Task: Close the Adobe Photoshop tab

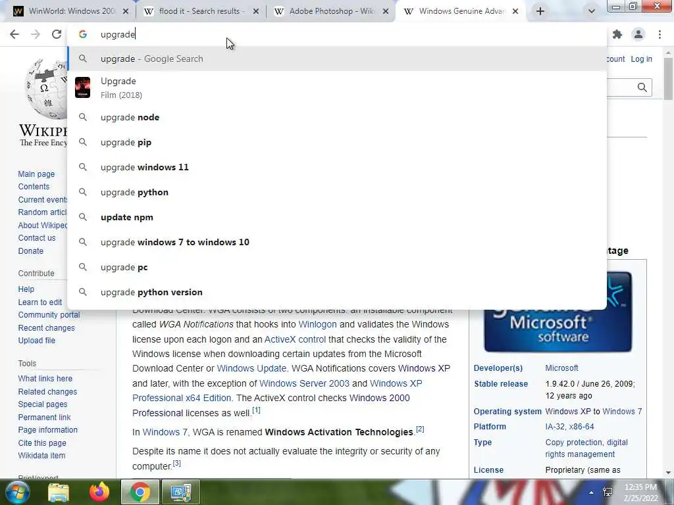Action: click(386, 11)
